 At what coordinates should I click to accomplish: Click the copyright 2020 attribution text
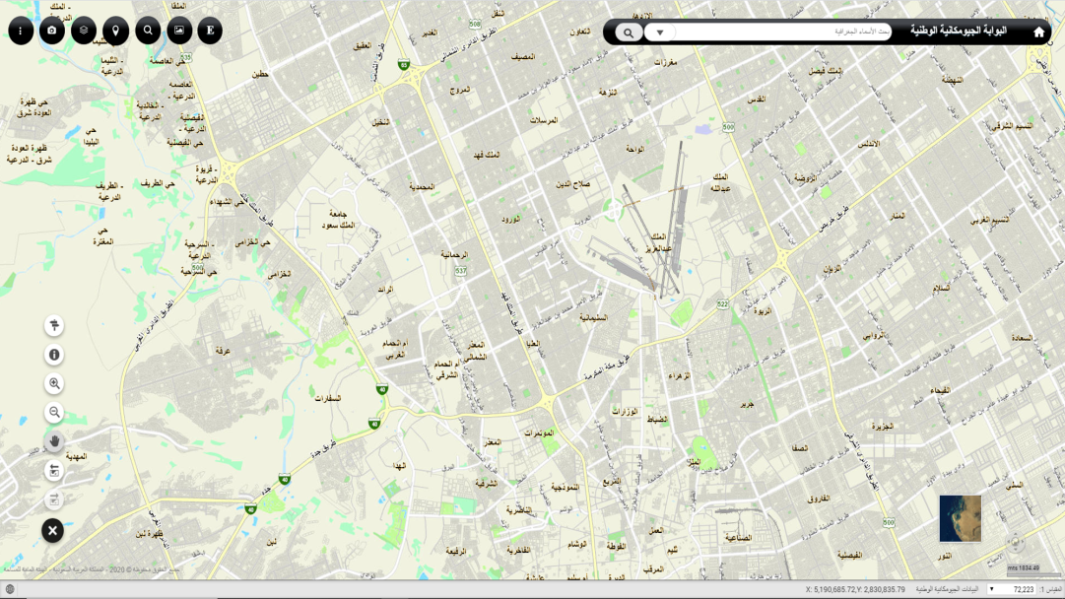pos(92,569)
